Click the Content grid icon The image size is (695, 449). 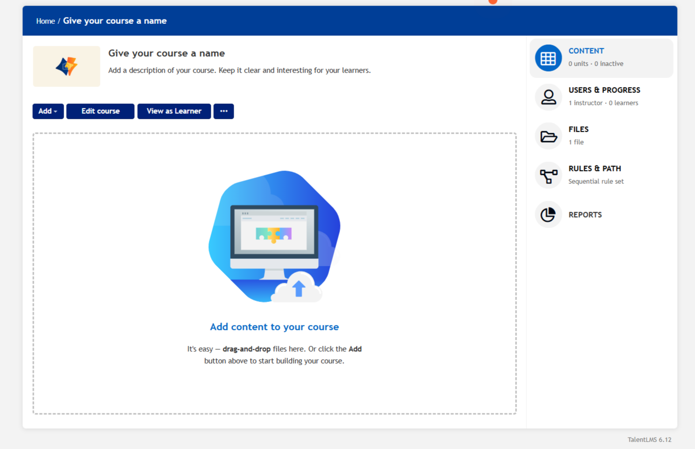click(x=548, y=58)
